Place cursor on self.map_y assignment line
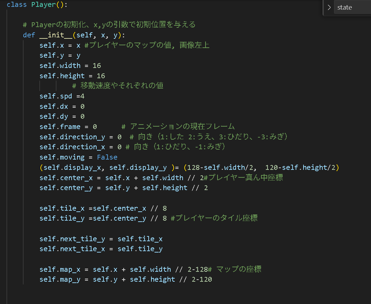Screen dimensions: 371x304 126,280
